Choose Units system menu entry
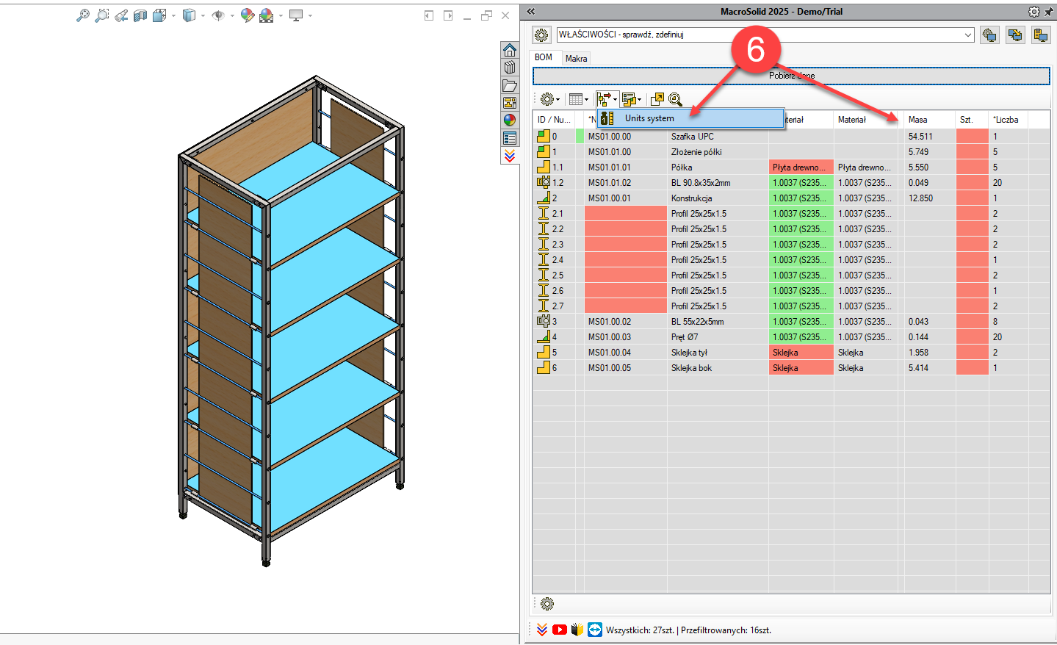 (x=690, y=118)
